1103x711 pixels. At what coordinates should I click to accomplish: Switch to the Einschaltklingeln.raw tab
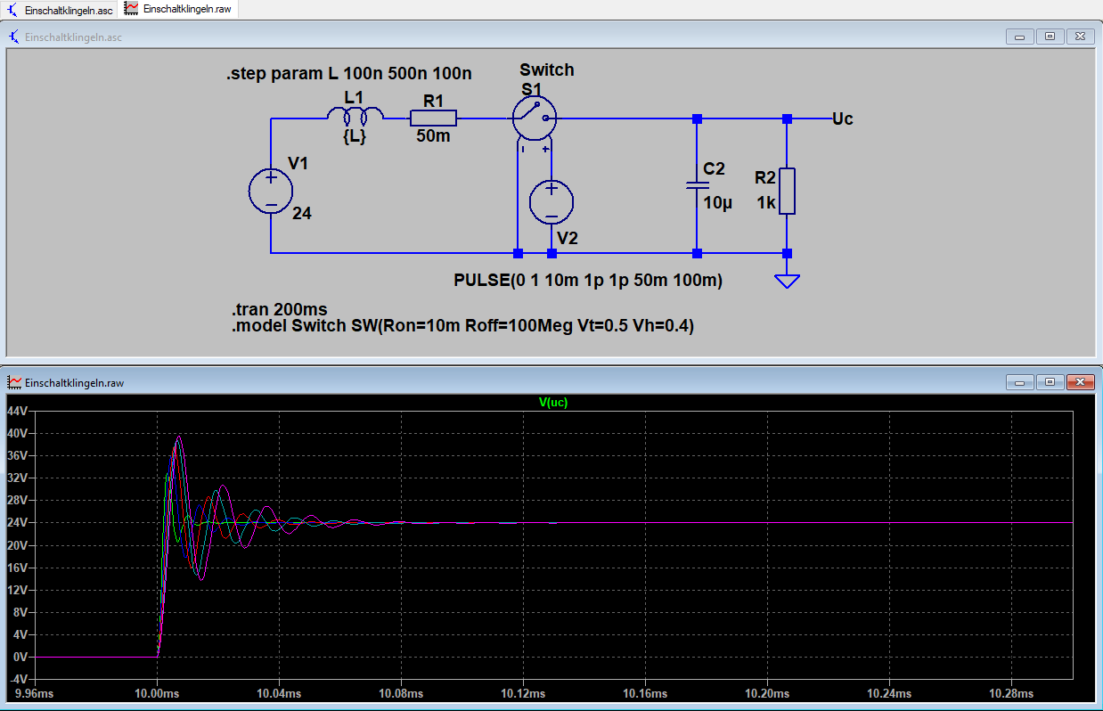(179, 8)
